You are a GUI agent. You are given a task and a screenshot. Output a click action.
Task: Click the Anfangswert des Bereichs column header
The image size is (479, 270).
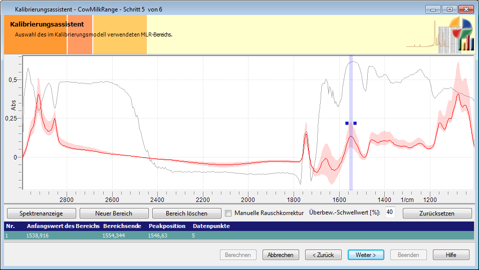pos(63,226)
